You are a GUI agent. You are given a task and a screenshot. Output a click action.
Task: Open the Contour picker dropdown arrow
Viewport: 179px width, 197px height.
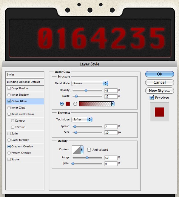pos(82,149)
